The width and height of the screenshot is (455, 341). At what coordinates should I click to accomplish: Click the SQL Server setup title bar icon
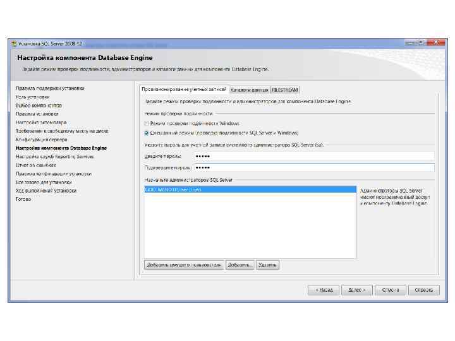pos(14,44)
